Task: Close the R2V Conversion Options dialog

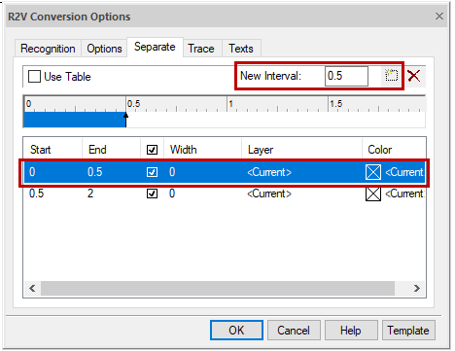Action: tap(439, 16)
